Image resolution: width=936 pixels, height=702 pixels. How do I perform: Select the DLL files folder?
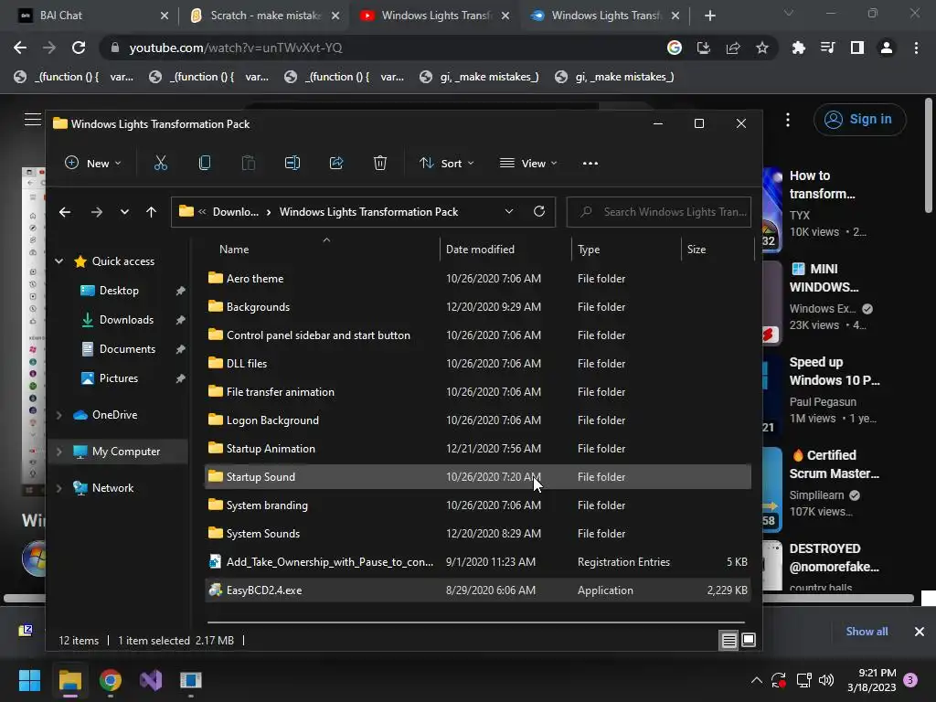[477, 364]
